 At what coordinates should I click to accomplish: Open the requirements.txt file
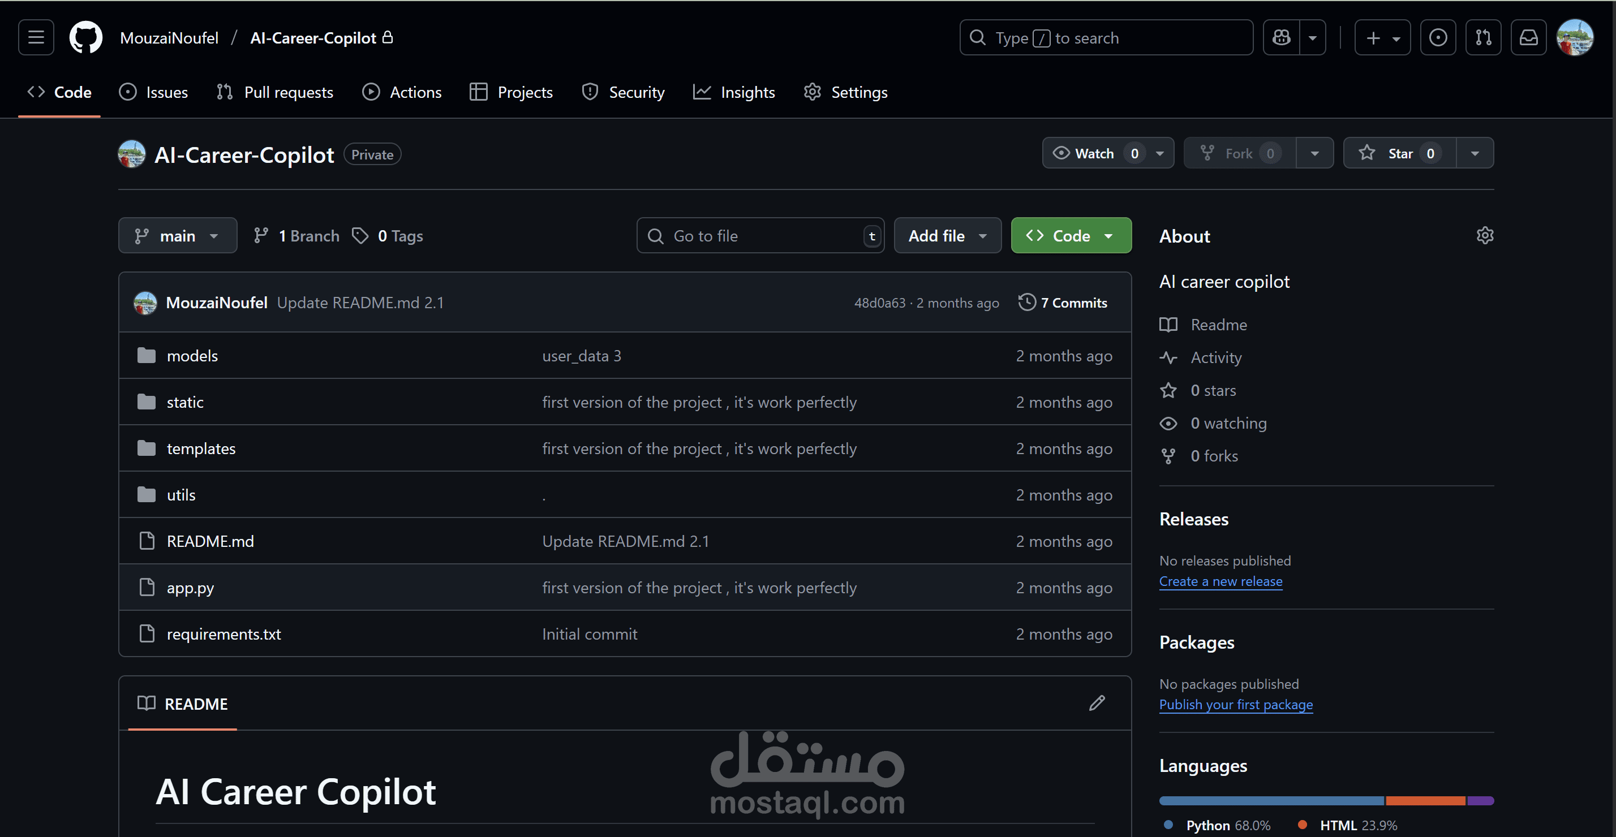point(224,634)
